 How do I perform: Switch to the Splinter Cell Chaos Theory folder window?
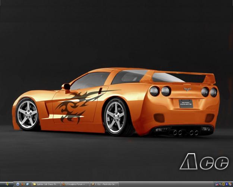[x=46, y=184]
